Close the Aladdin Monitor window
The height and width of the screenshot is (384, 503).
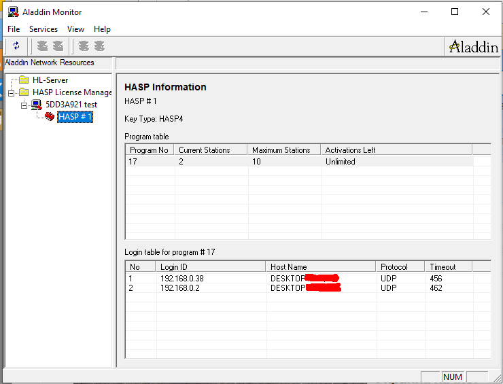click(x=486, y=12)
